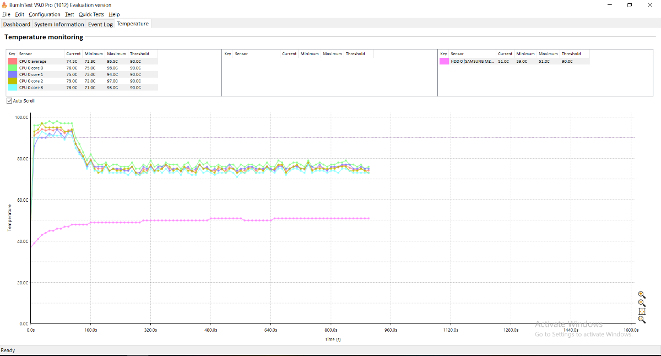Select the CPU 0 core 2 sensor row
Image resolution: width=661 pixels, height=356 pixels.
tap(83, 81)
